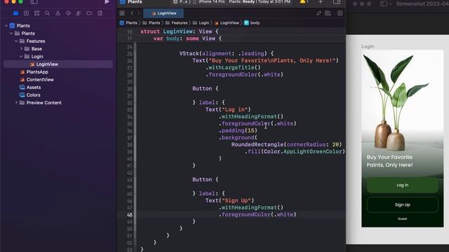Toggle the Xcode inspectors panel

(x=337, y=1)
